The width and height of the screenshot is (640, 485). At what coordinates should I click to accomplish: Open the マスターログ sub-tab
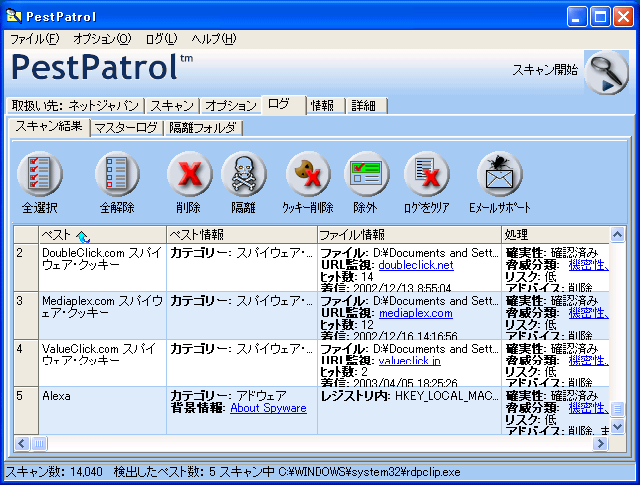coord(126,128)
